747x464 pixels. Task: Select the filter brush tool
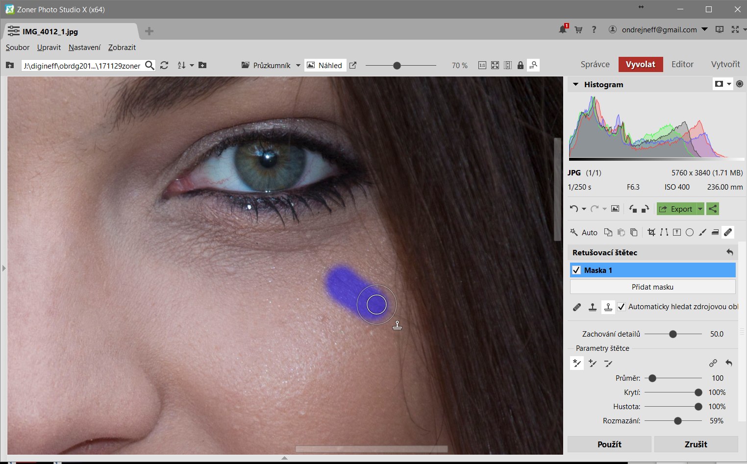coord(702,232)
